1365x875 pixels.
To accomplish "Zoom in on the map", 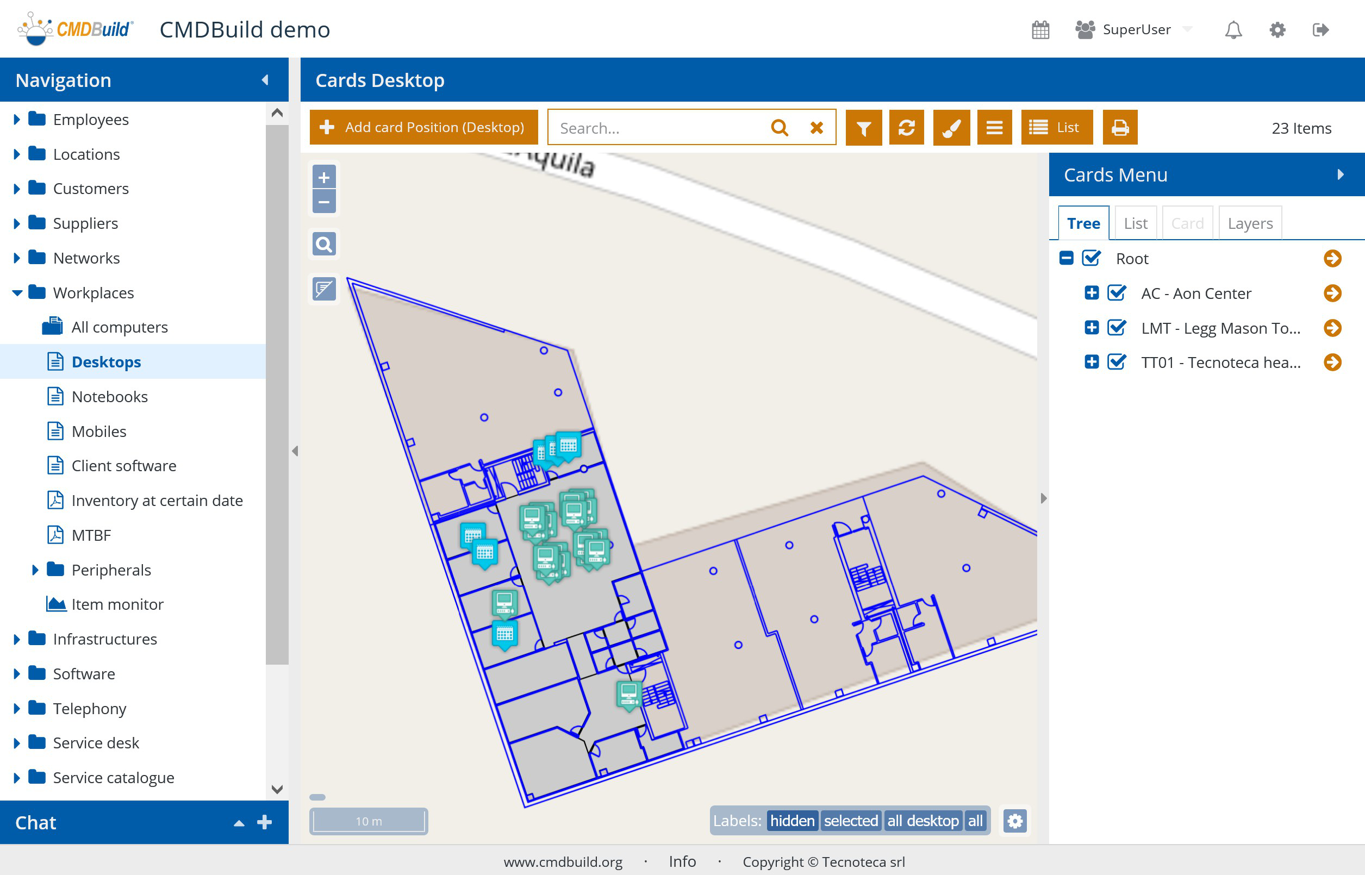I will pyautogui.click(x=324, y=177).
